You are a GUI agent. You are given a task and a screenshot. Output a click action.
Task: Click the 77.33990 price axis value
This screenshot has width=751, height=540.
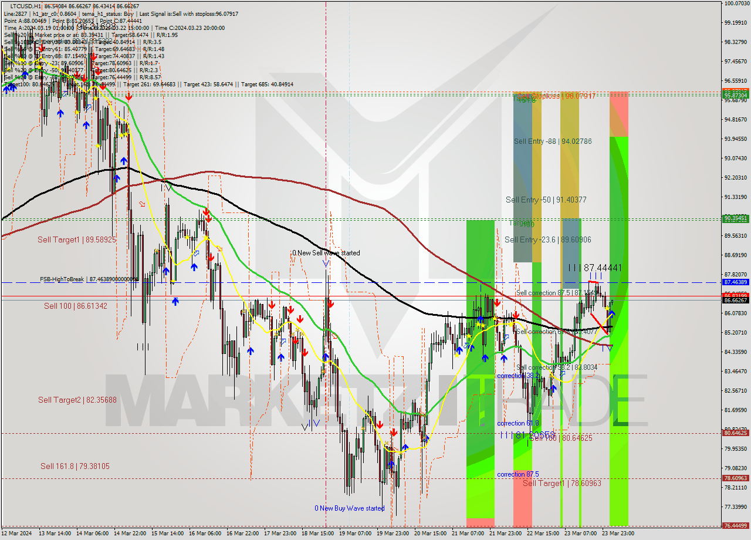(736, 507)
